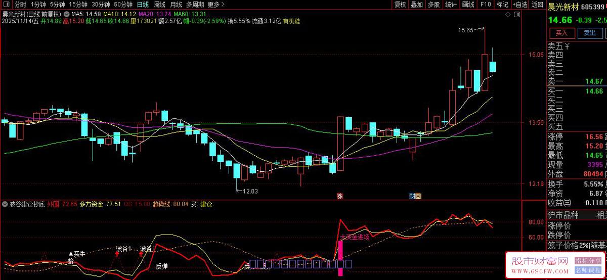Click the 标记 mark button
The width and height of the screenshot is (607, 280).
coord(502,5)
